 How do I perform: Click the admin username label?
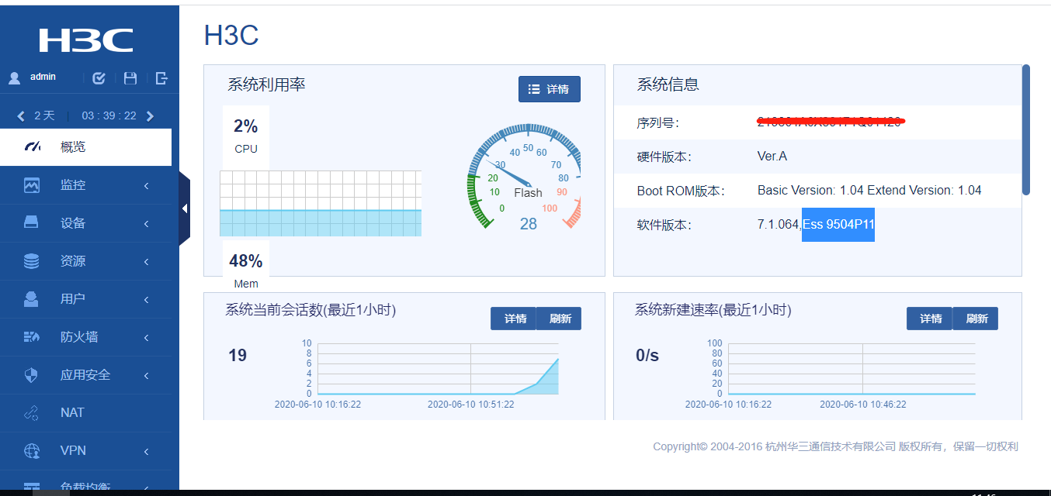(43, 77)
